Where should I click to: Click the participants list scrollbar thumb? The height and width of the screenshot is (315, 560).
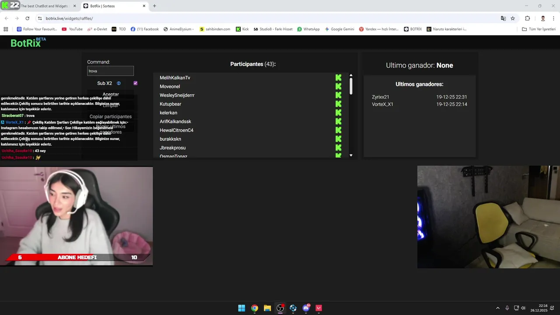[351, 86]
